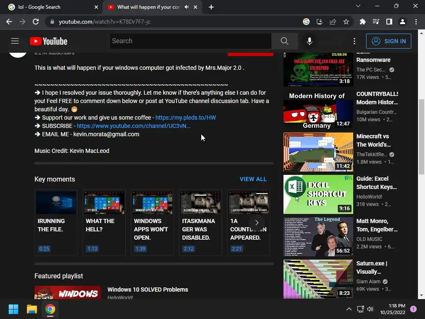The image size is (425, 319).
Task: Start voice search with microphone icon
Action: 309,41
